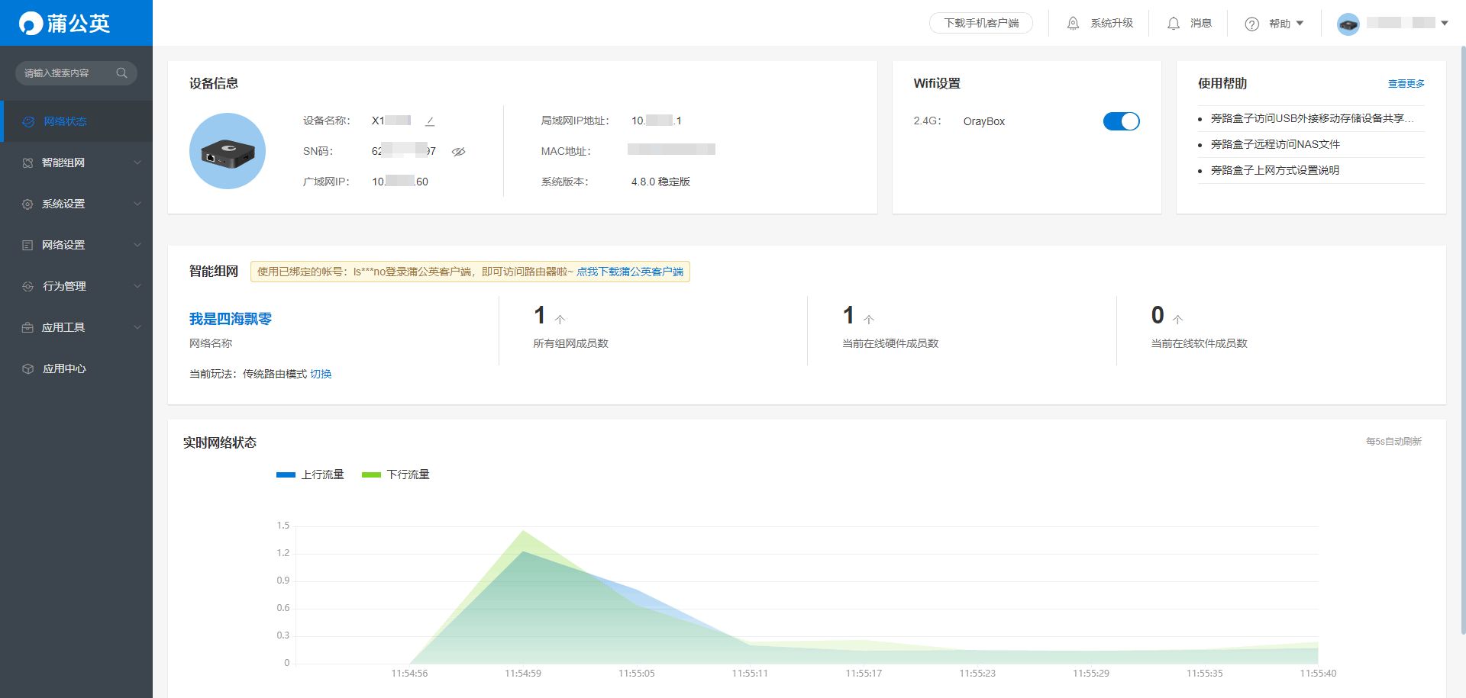Open 查看更多 in the 使用帮助 panel

[1406, 83]
